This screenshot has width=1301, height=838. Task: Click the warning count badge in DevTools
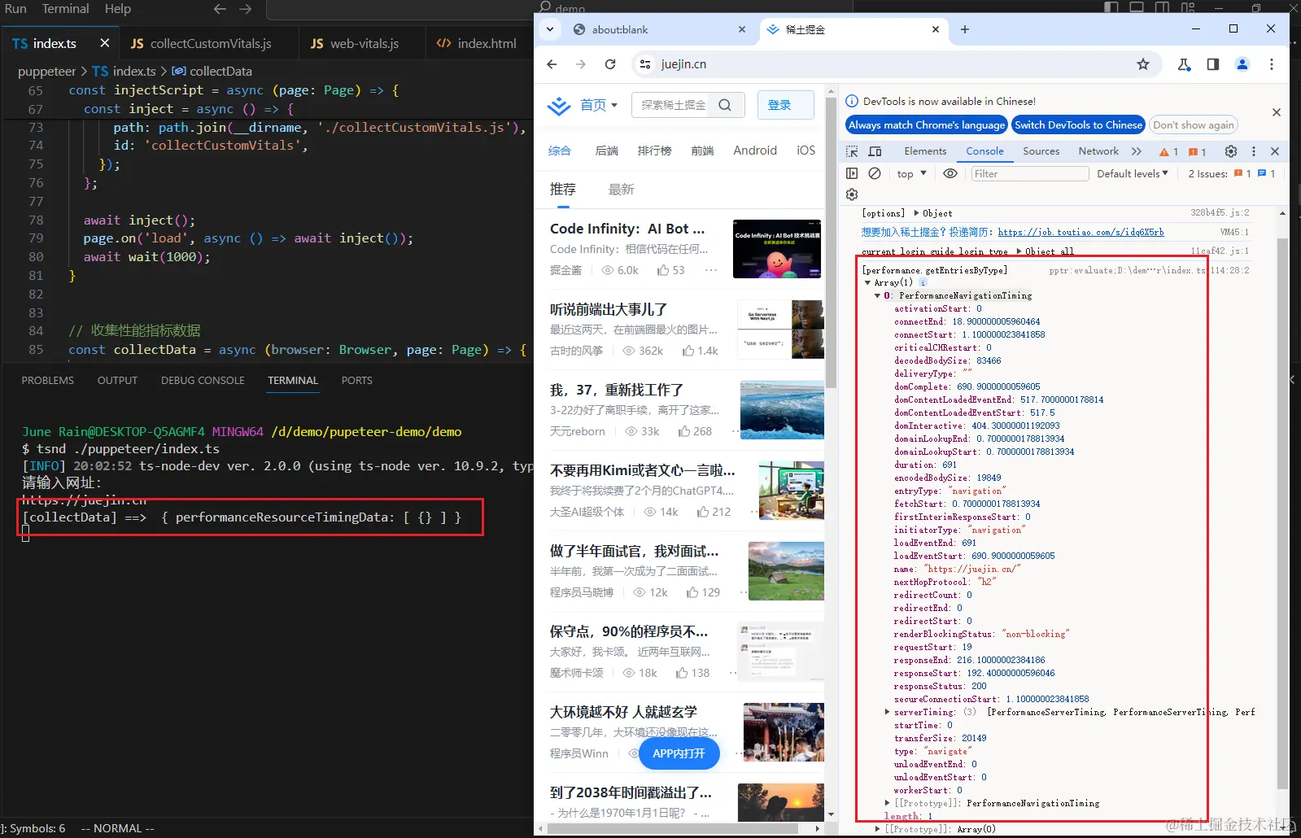(x=1168, y=151)
